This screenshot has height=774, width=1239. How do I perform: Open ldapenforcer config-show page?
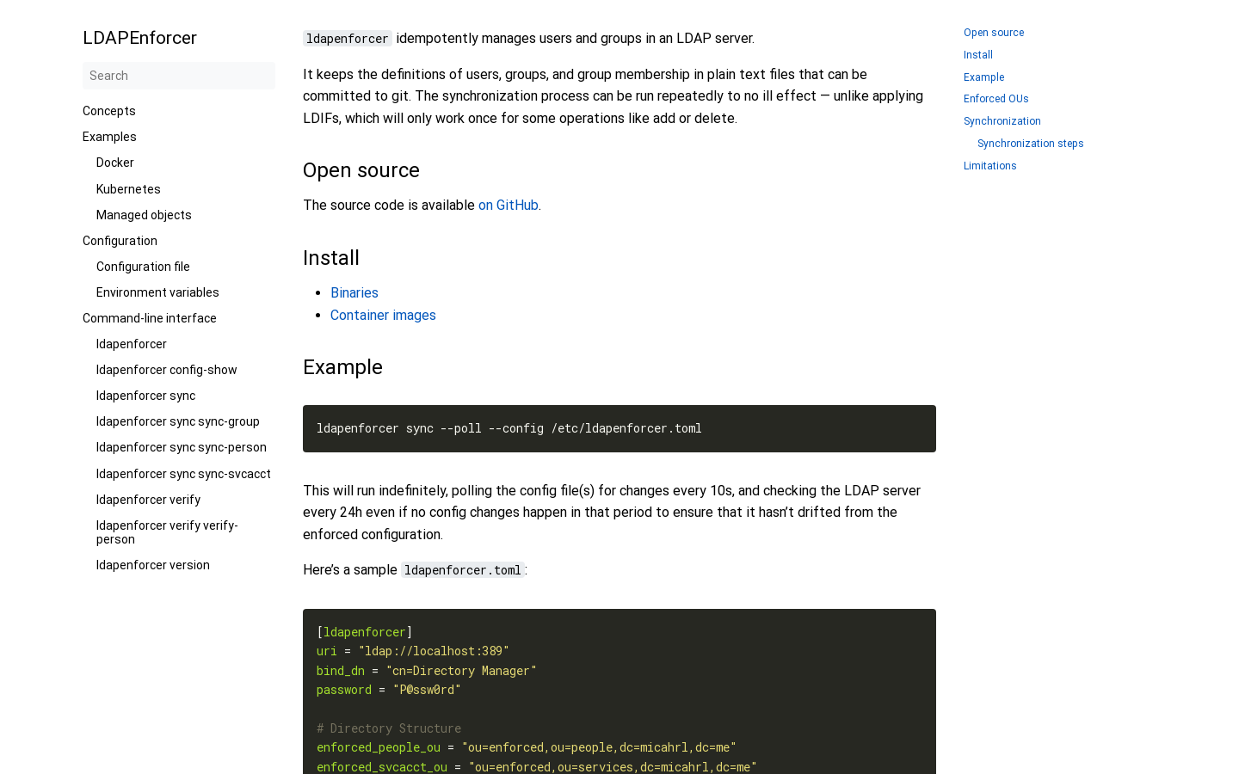tap(167, 370)
